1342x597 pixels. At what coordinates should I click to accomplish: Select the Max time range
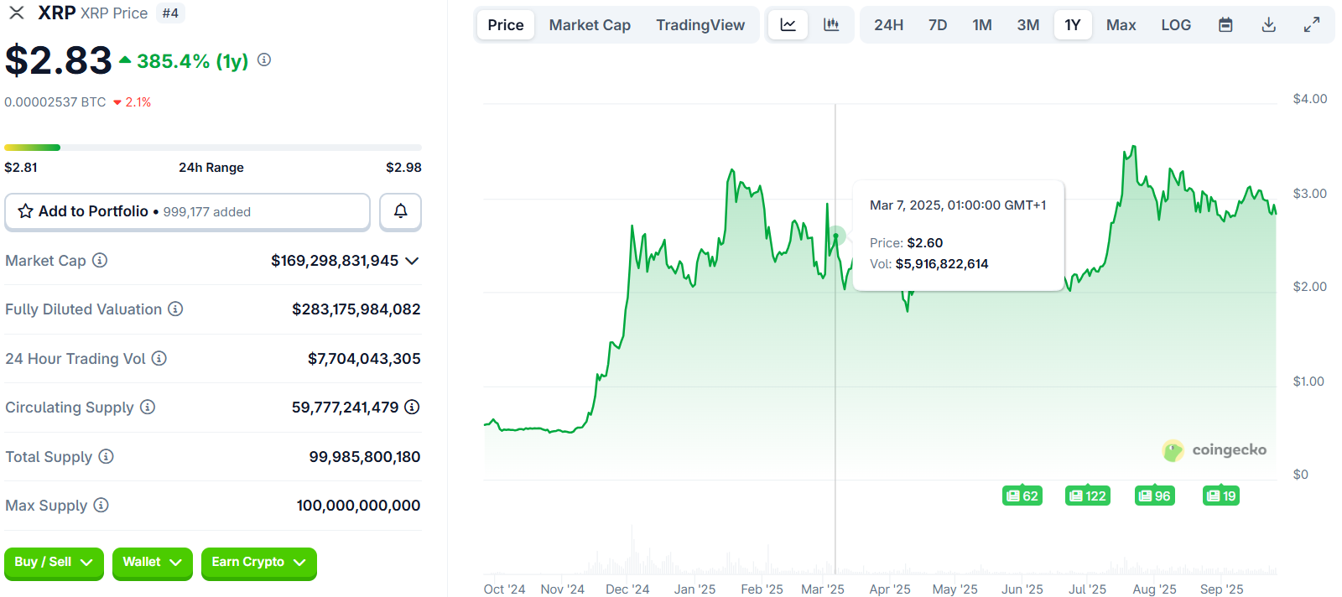[x=1121, y=25]
